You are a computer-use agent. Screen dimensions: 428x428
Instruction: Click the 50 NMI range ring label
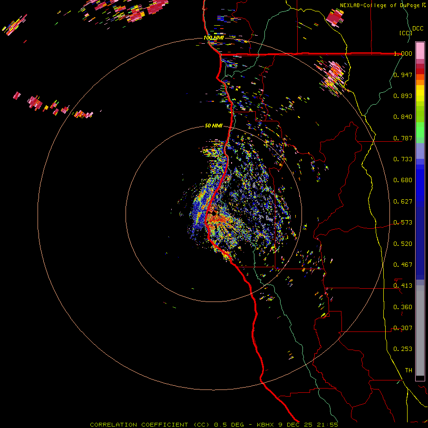pyautogui.click(x=214, y=126)
